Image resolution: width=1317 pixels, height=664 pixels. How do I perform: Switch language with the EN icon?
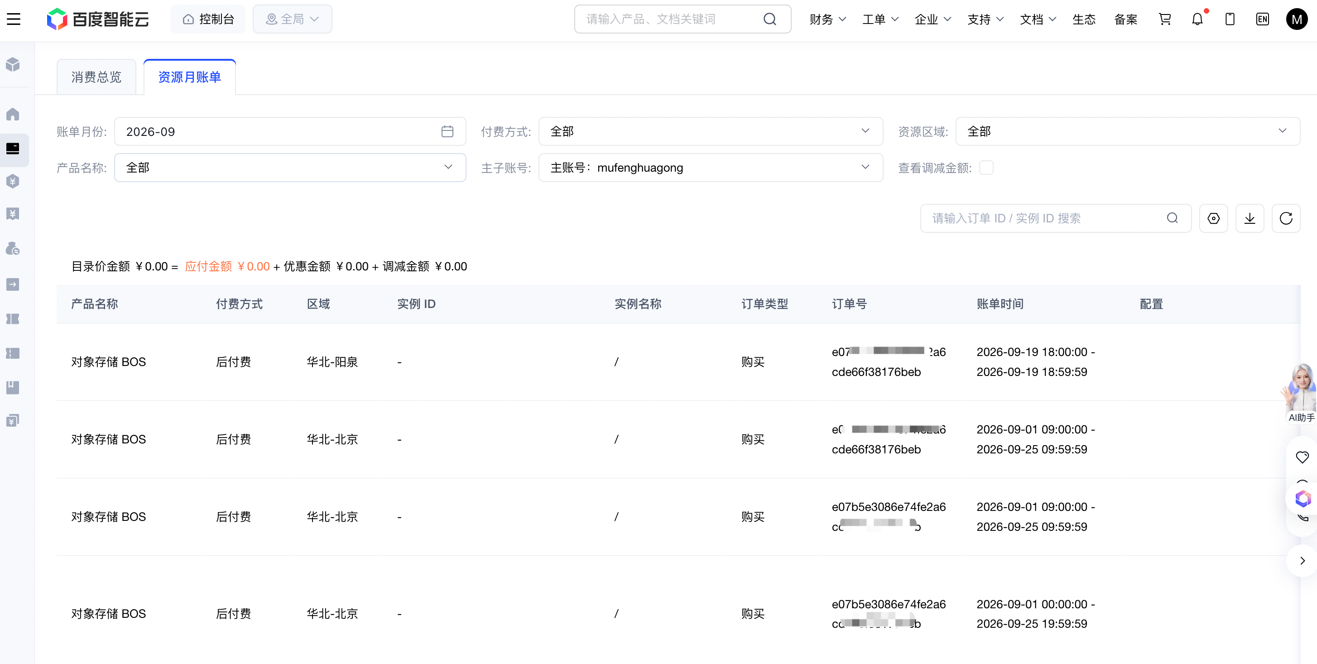[1262, 19]
